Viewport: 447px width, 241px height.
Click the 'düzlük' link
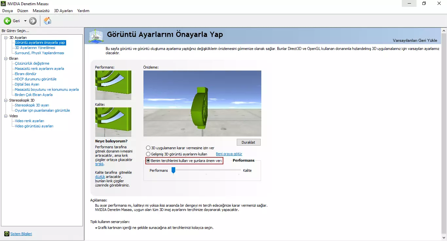point(100,177)
